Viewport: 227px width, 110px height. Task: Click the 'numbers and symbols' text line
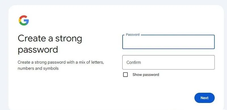[38, 68]
